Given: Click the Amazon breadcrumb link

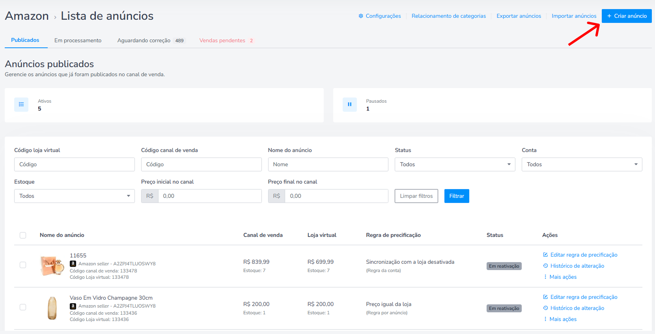Looking at the screenshot, I should (x=27, y=16).
